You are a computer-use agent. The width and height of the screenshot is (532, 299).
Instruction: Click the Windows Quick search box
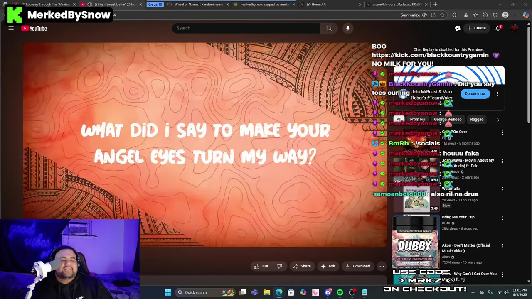[204, 292]
